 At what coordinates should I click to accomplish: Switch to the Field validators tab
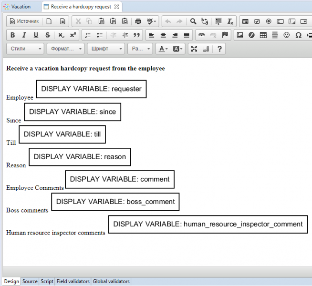[73, 282]
